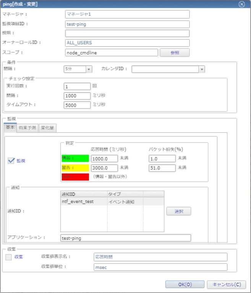The image size is (251, 293).
Task: Confirm with the OK(O) button
Action: point(185,285)
